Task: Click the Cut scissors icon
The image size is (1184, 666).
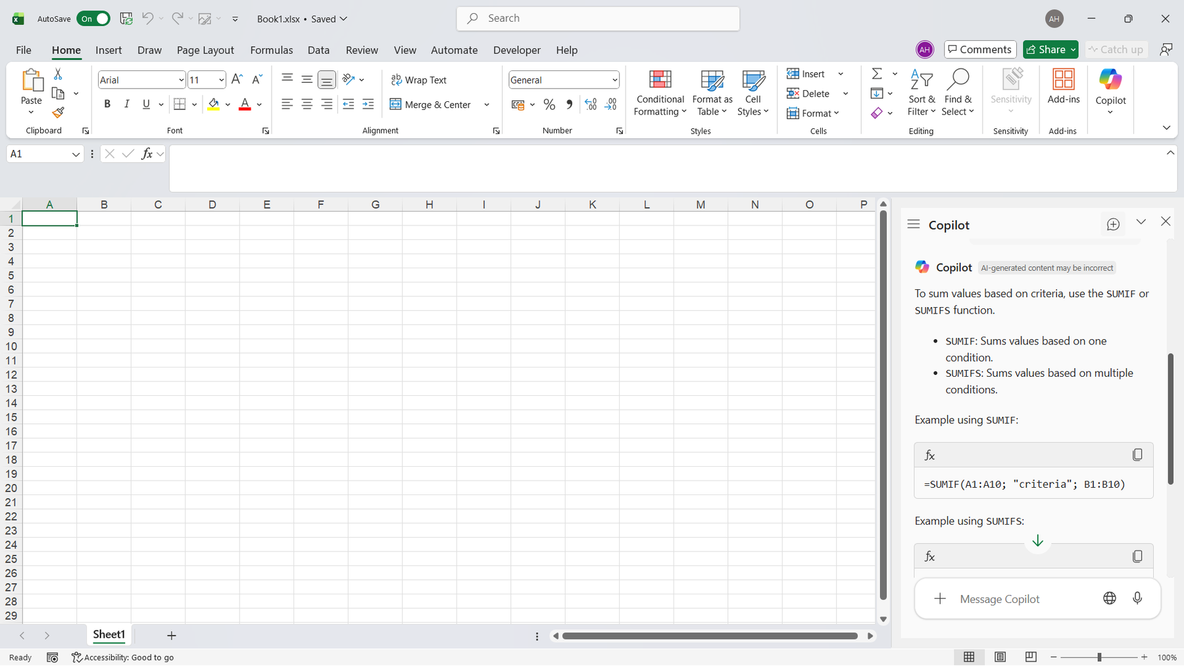Action: pos(58,74)
